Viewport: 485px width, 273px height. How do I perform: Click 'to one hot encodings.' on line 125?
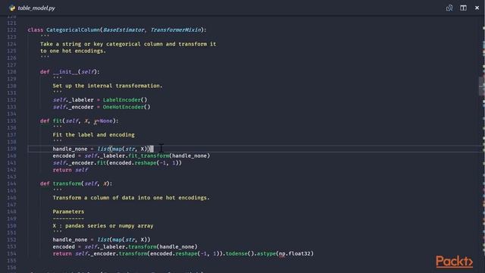pyautogui.click(x=73, y=51)
